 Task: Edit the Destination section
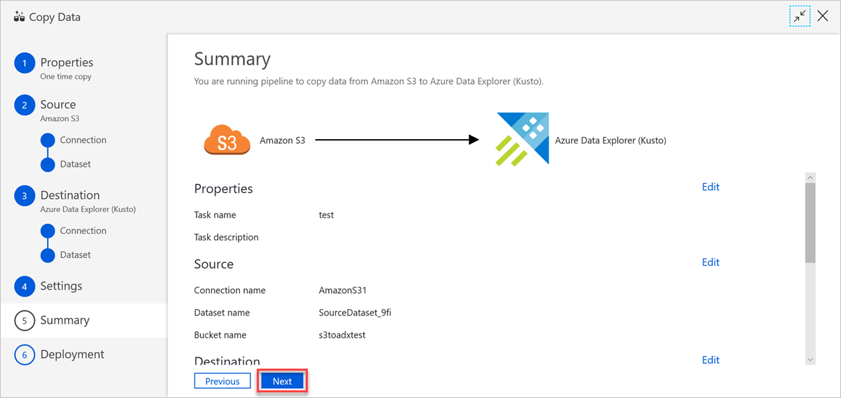[x=711, y=360]
